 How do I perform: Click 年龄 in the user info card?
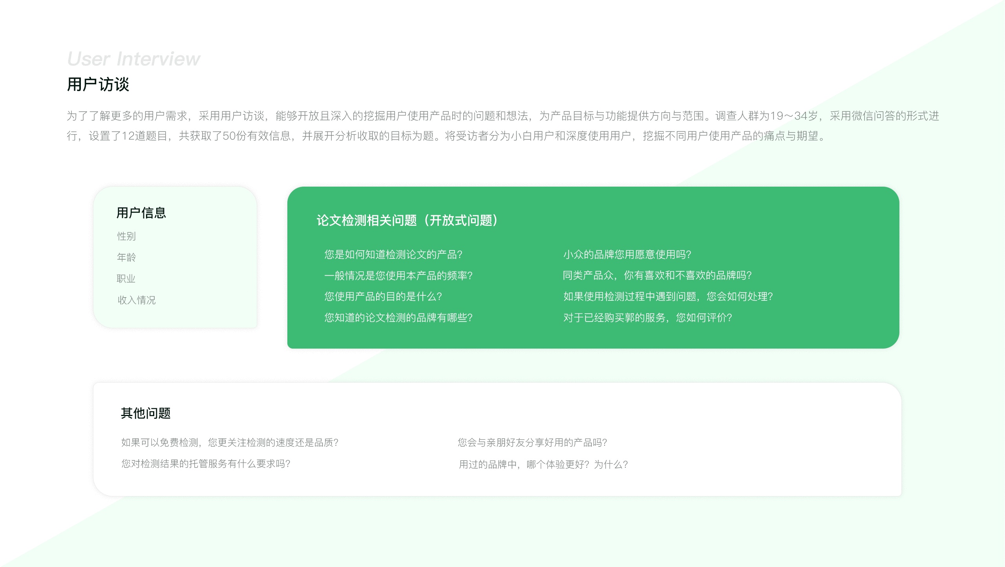(x=126, y=257)
